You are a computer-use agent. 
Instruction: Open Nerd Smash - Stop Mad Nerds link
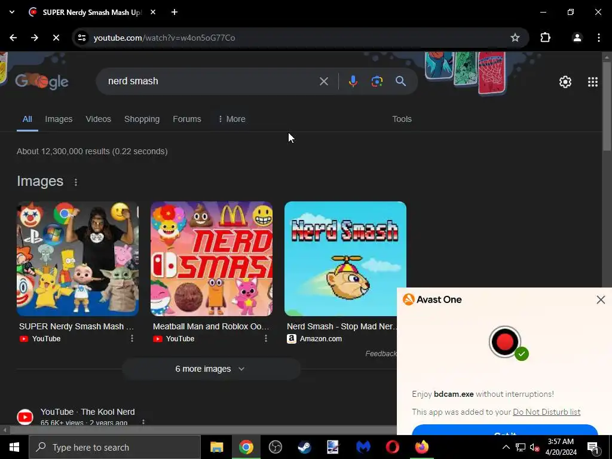(341, 326)
